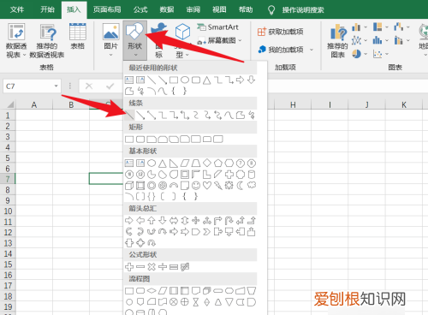Pick right triangle in 基本形状

click(174, 163)
